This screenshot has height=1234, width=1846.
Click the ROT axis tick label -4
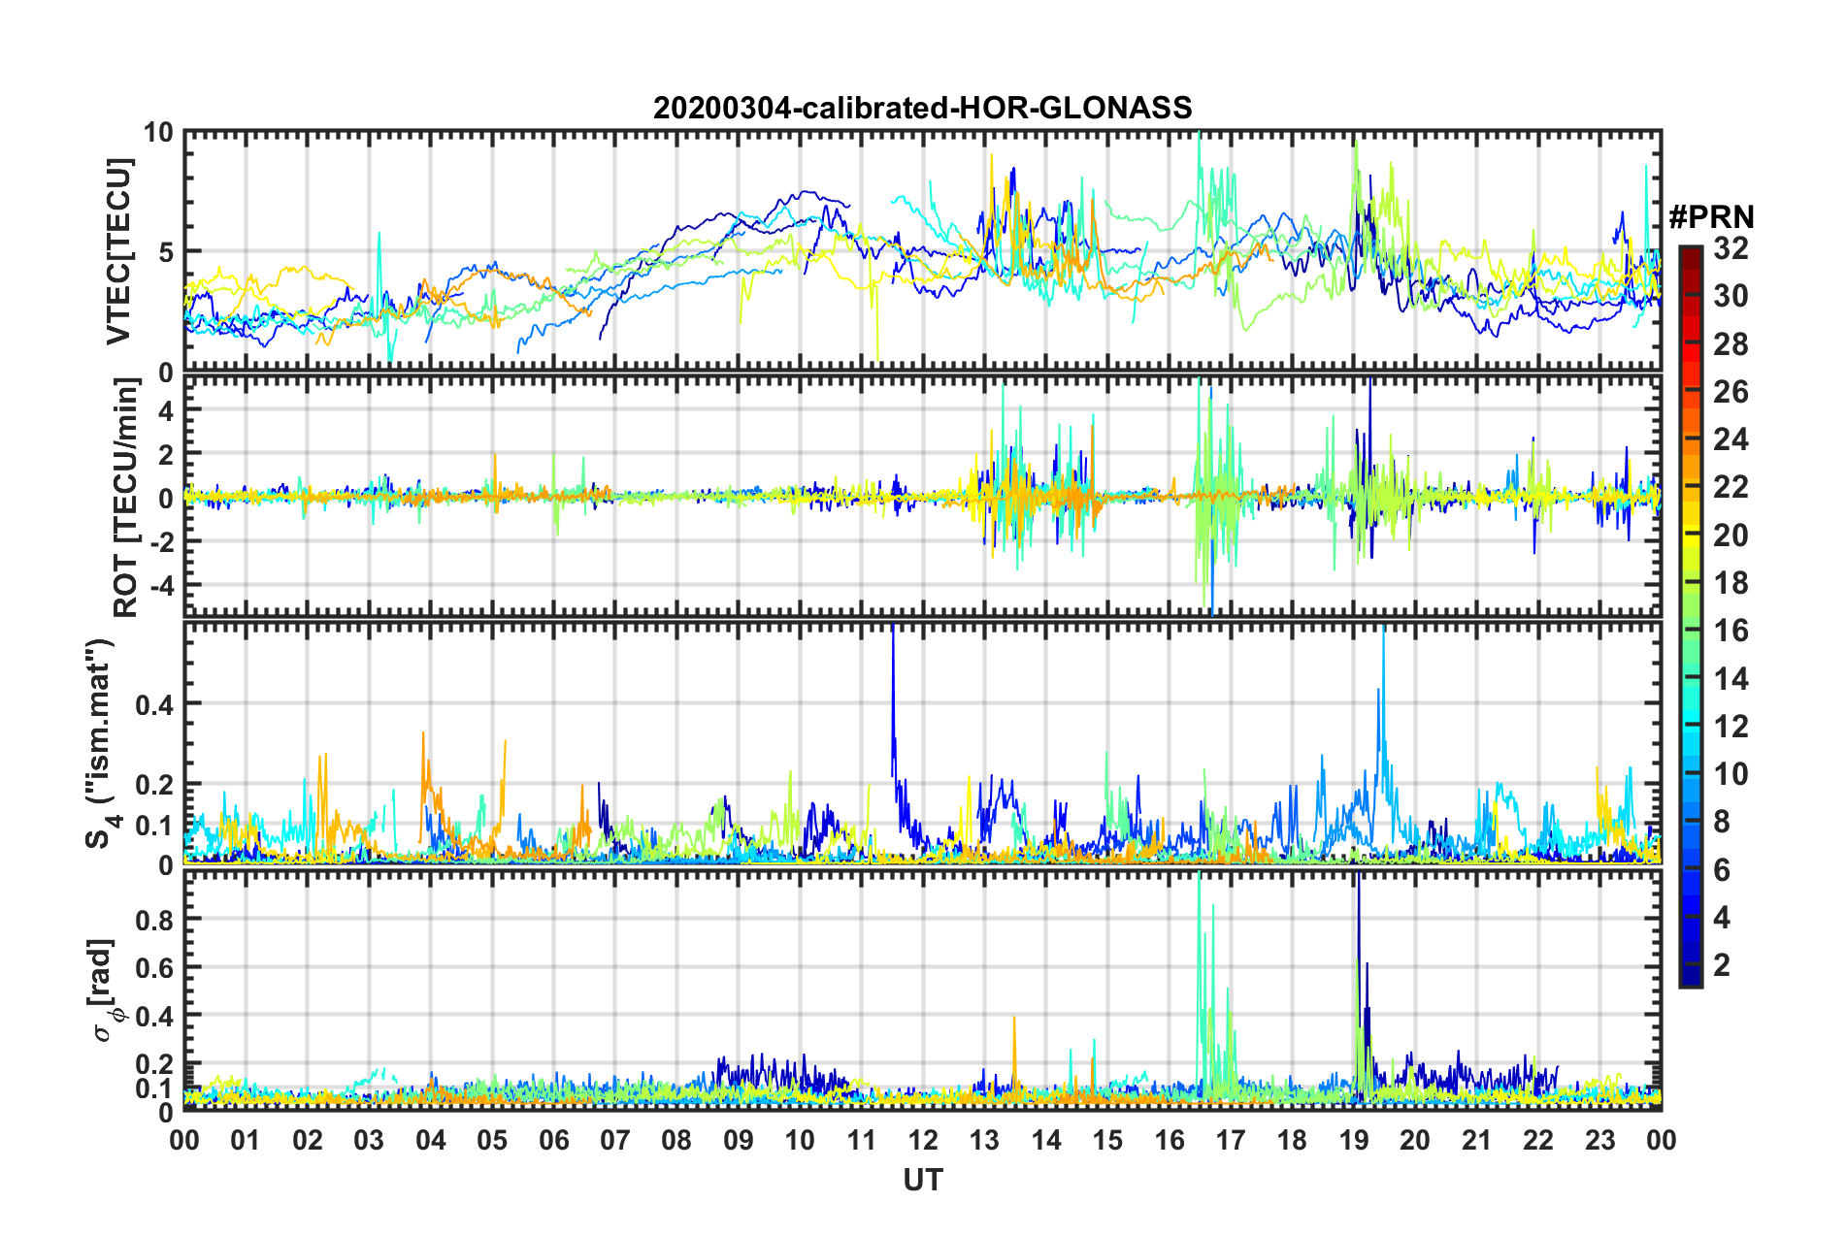pyautogui.click(x=161, y=585)
